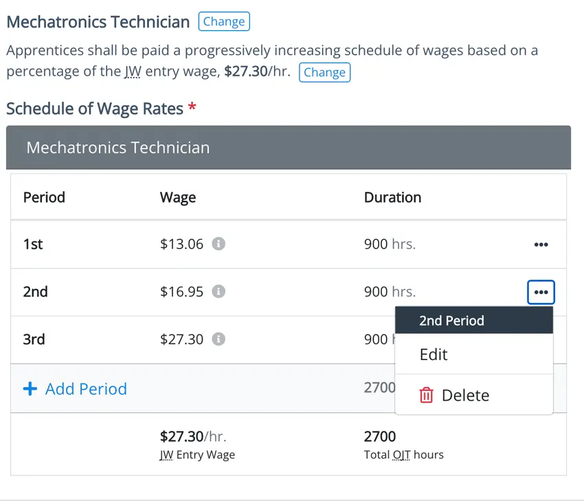Select Edit from the 2nd Period menu

click(434, 355)
